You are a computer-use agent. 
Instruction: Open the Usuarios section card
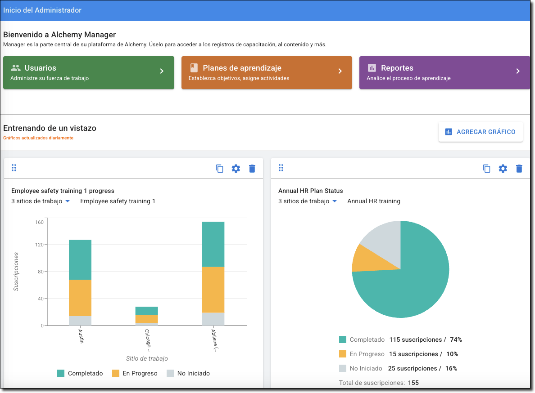(x=88, y=72)
